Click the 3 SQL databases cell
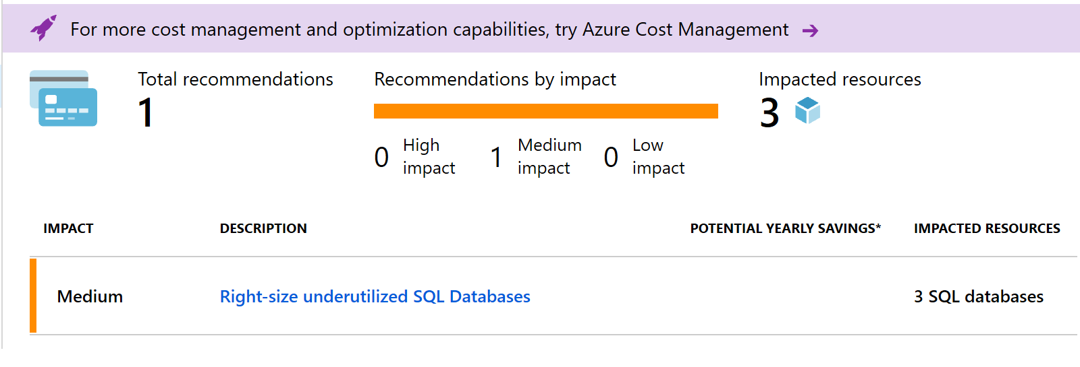The image size is (1080, 367). coord(978,296)
